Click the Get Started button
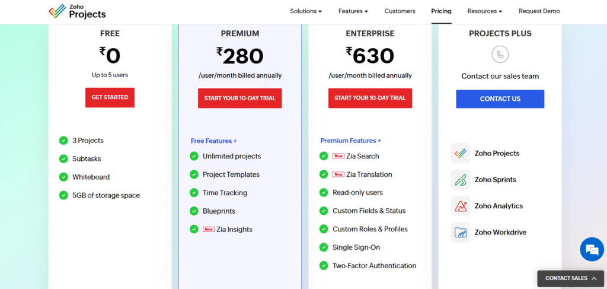This screenshot has width=607, height=289. point(110,97)
